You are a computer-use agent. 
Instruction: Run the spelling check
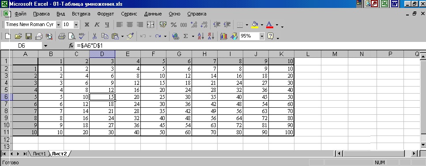coord(82,36)
